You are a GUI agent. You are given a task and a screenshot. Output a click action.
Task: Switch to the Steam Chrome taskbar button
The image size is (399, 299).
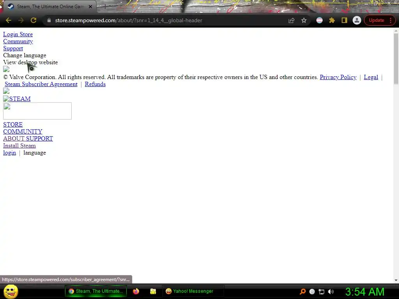(96, 291)
